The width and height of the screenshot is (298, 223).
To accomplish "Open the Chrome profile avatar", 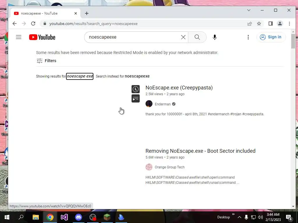I will (280, 24).
